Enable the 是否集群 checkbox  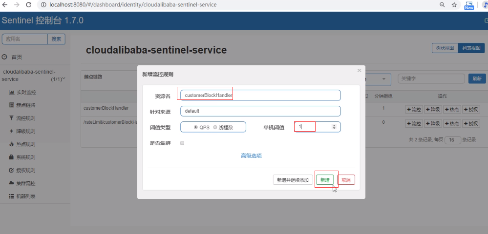(x=182, y=143)
